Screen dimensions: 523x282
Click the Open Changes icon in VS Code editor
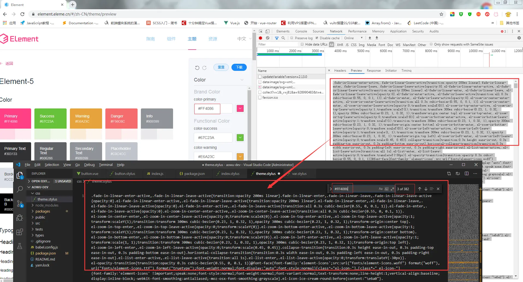click(x=449, y=174)
